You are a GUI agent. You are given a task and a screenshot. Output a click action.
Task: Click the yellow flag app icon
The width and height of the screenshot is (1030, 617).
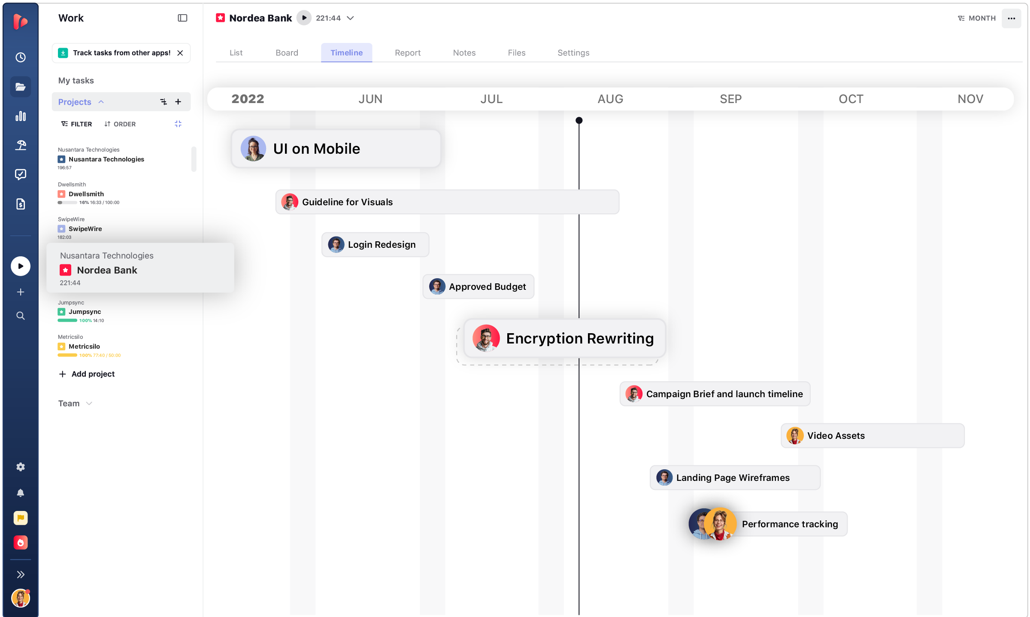click(x=21, y=518)
